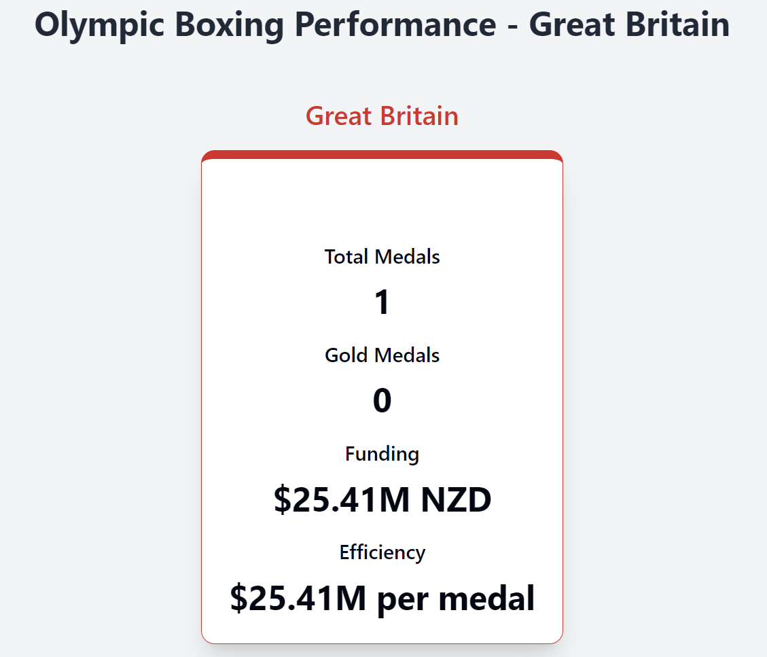
Task: Click "Great Britain" in the dark page title
Action: click(629, 25)
